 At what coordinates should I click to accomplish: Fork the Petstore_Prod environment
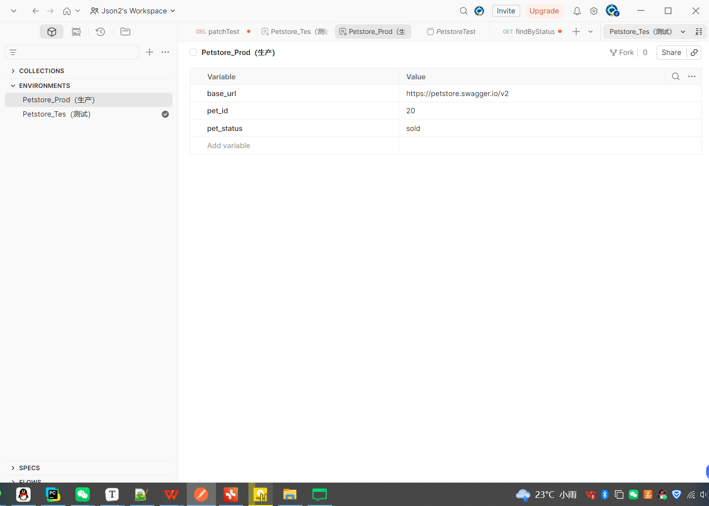(x=622, y=53)
